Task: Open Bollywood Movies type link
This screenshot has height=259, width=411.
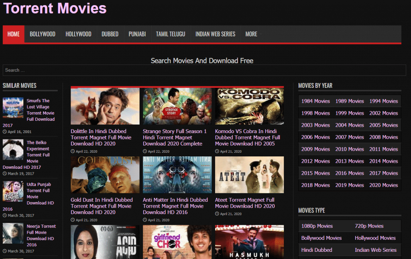Action: pyautogui.click(x=321, y=238)
